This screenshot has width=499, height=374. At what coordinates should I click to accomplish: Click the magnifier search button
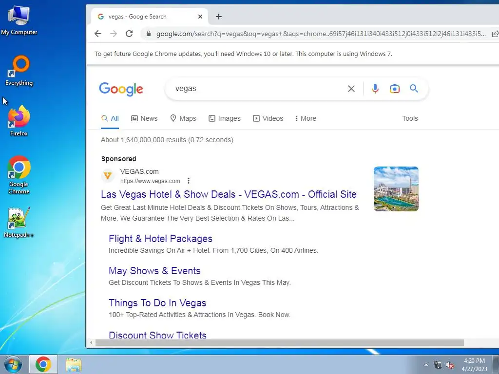(x=414, y=89)
